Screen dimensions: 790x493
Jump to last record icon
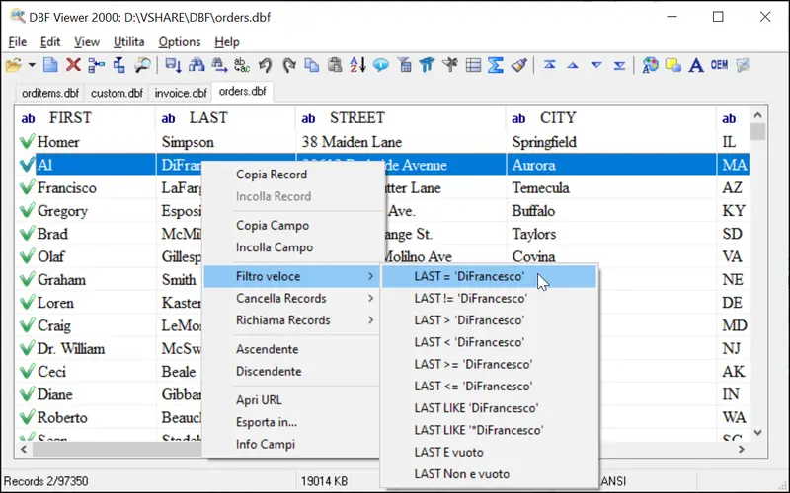[x=620, y=65]
